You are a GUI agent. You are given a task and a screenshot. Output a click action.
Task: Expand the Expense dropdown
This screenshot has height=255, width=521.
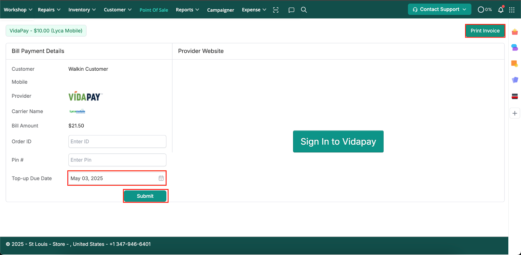[x=254, y=10]
